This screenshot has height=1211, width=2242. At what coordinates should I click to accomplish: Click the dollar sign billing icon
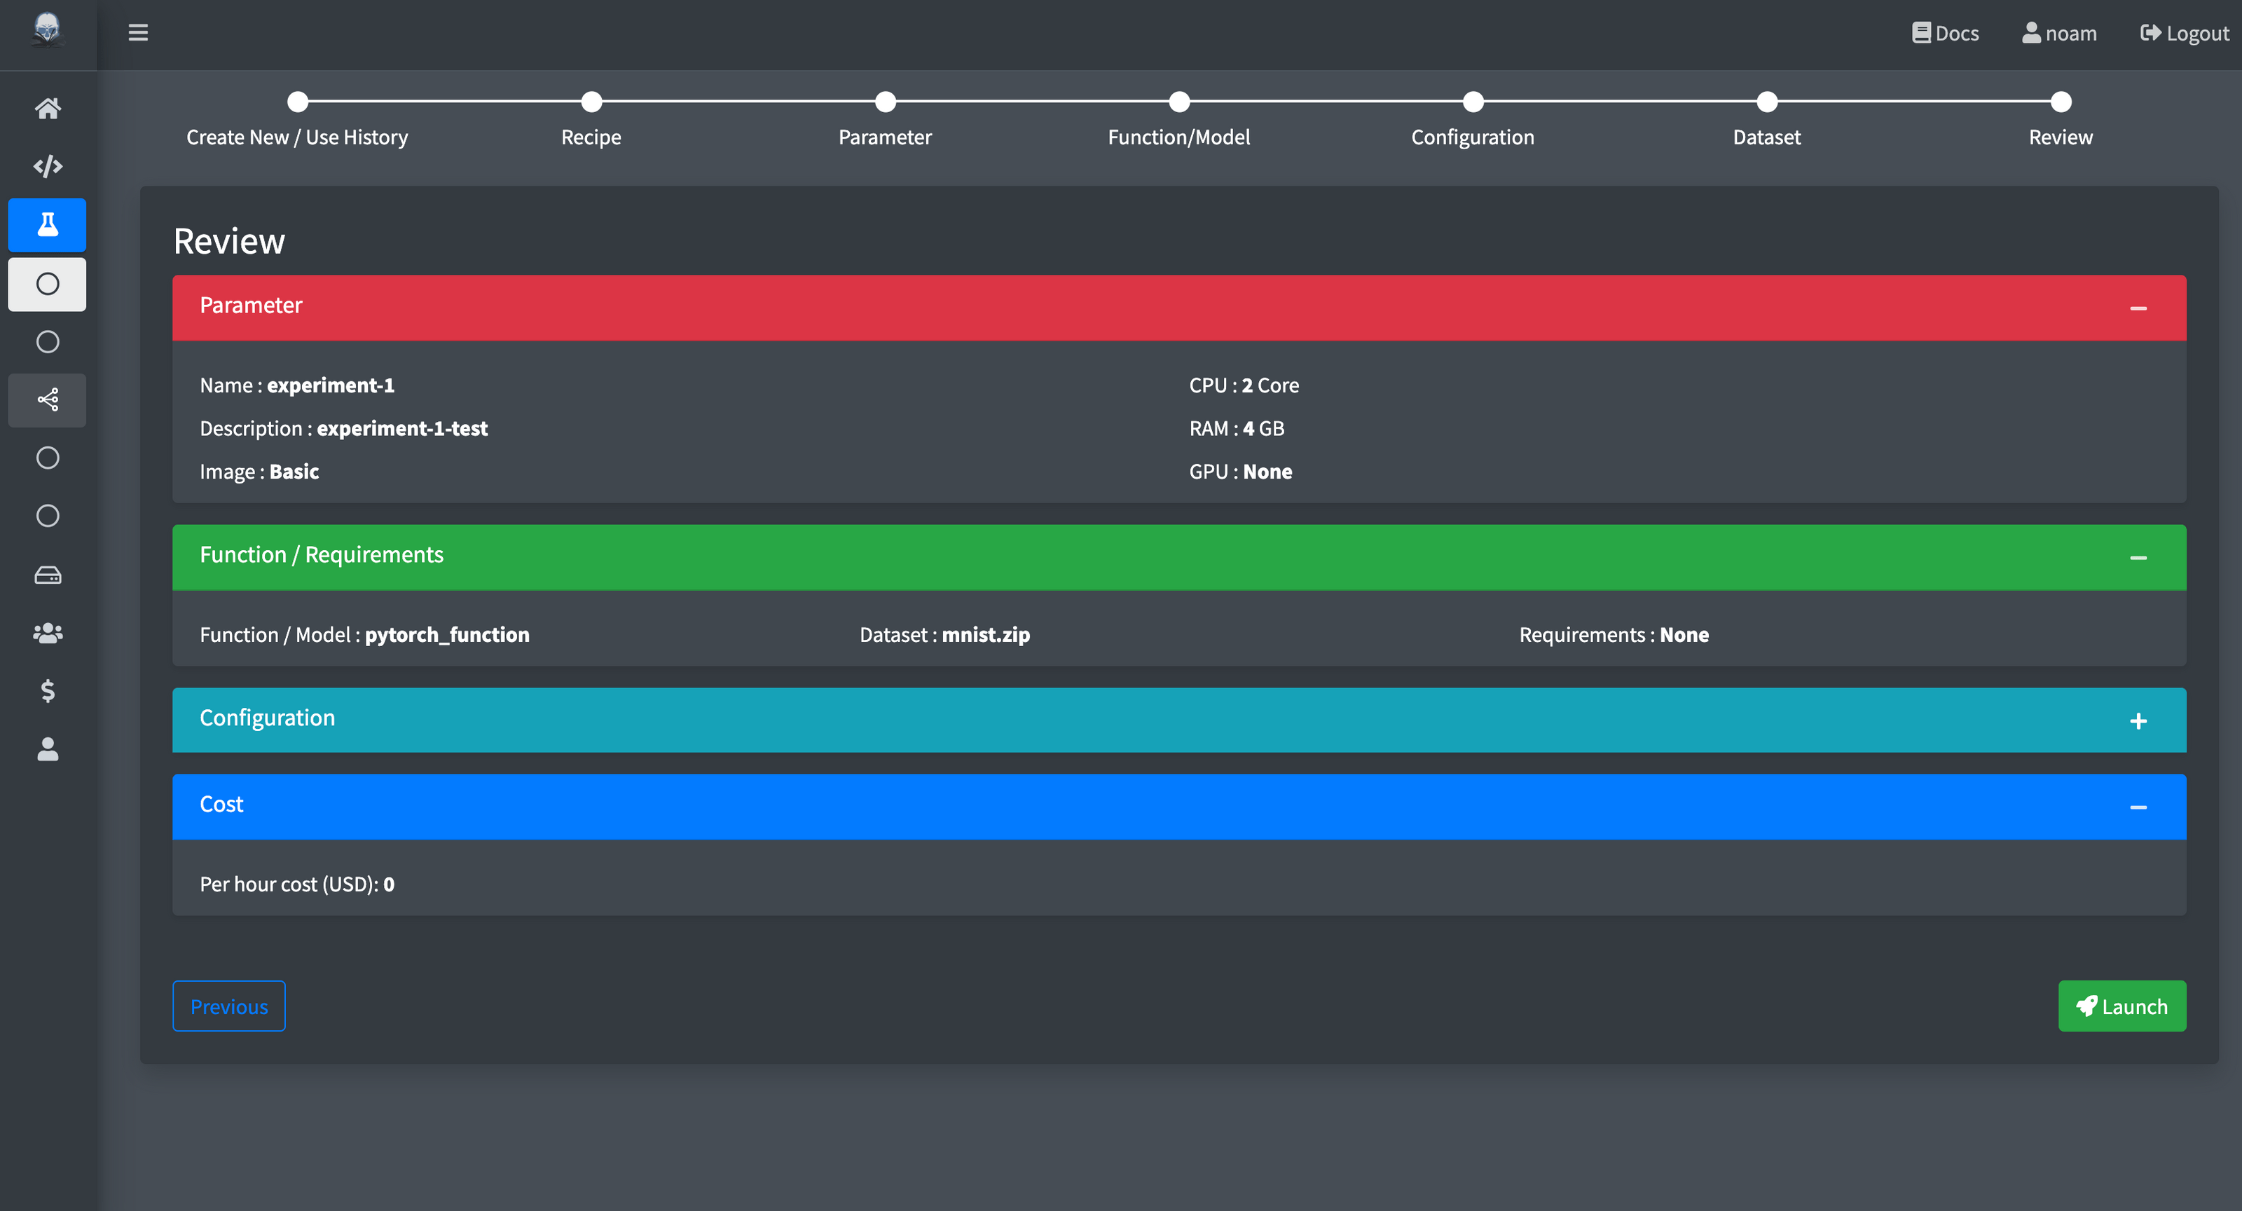tap(48, 691)
